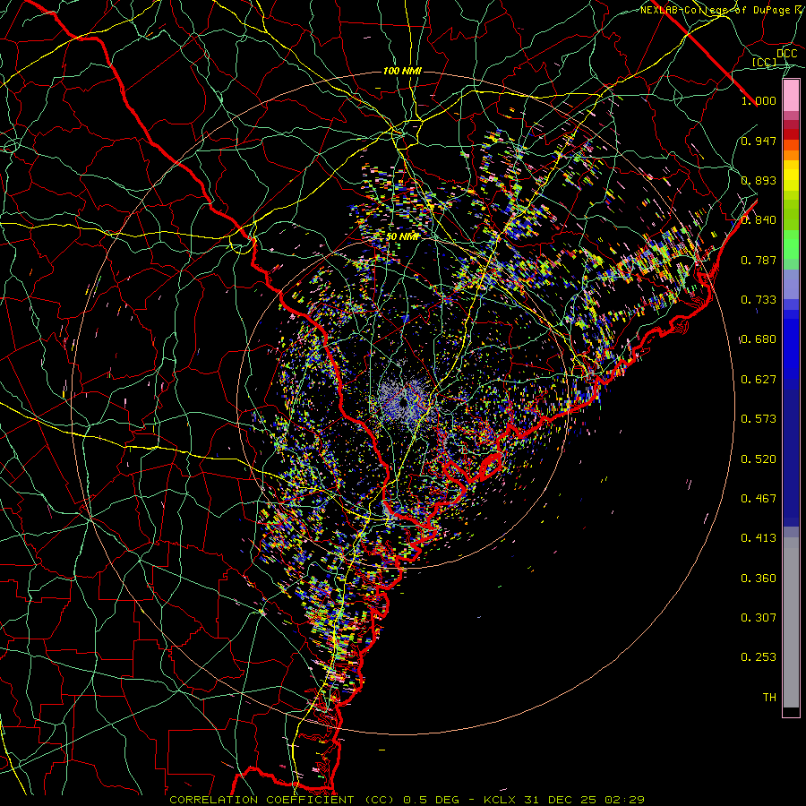The image size is (806, 806).
Task: Click the 31 DEC 25 02:29 timestamp
Action: 584,800
